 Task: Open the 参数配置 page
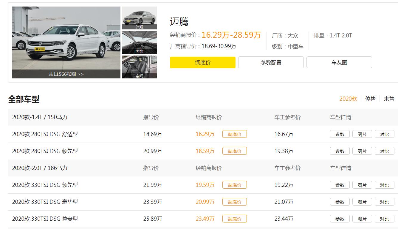click(x=271, y=62)
